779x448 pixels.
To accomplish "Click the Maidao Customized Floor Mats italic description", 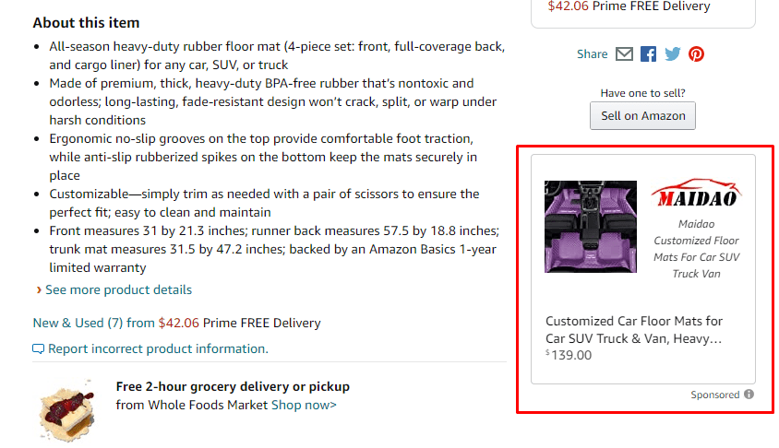I will click(696, 249).
